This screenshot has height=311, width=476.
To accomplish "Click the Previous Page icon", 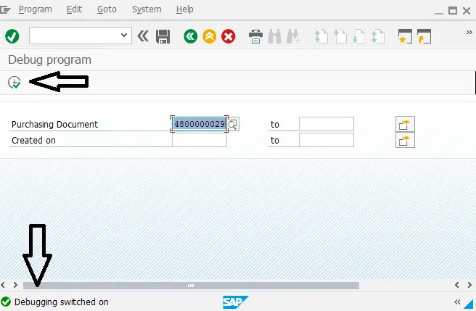I will (x=340, y=36).
